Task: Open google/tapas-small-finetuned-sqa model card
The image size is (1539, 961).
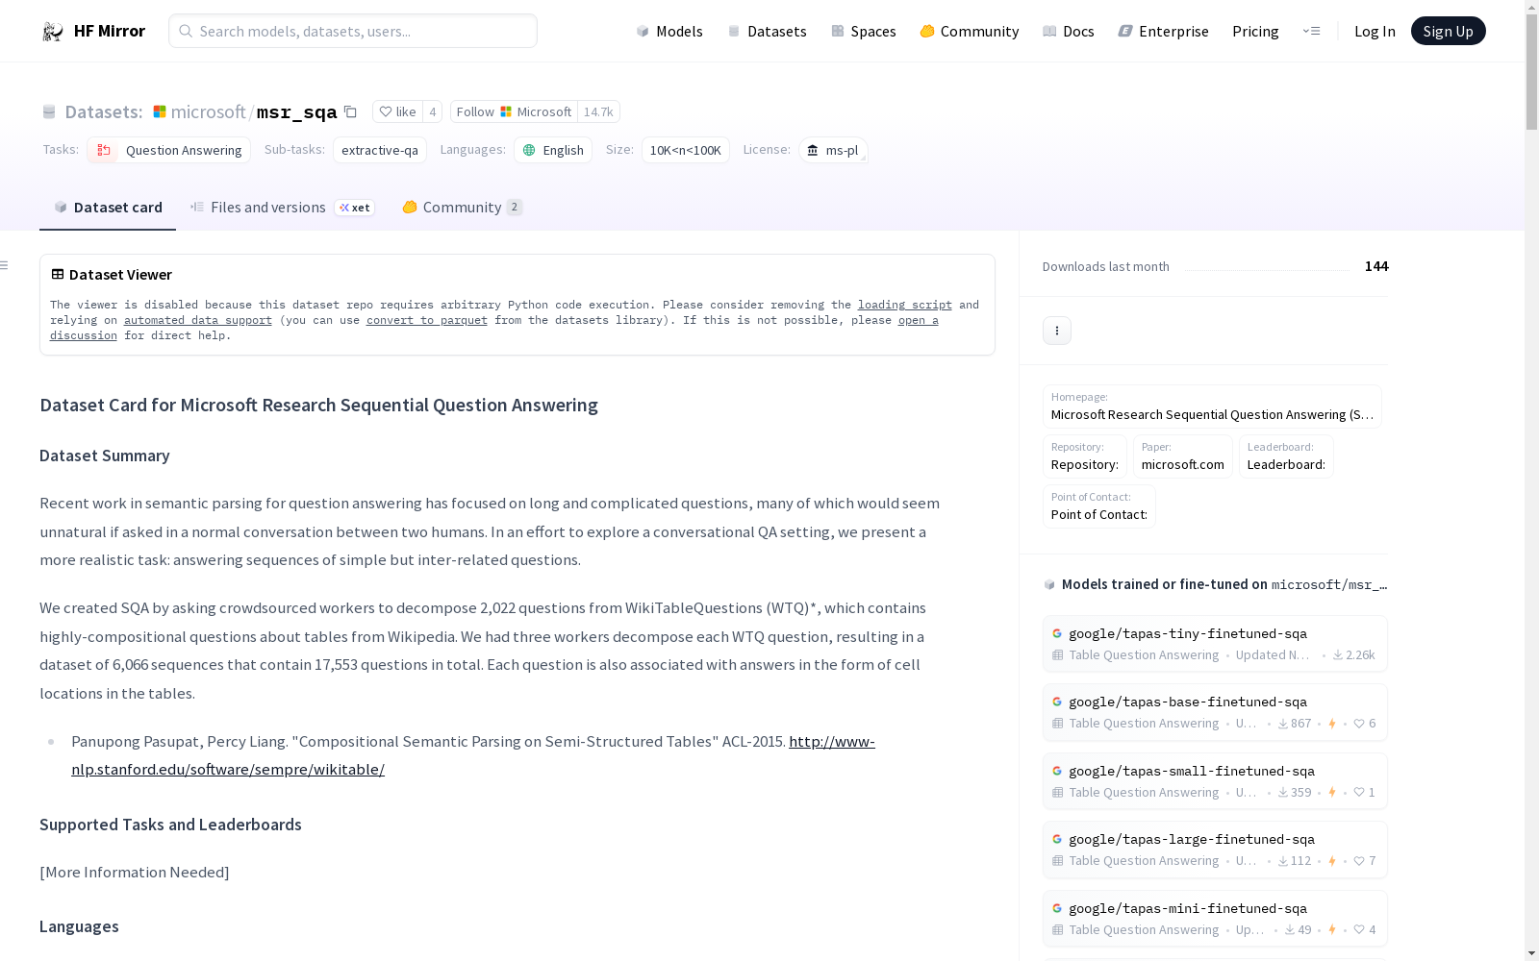Action: (x=1215, y=781)
